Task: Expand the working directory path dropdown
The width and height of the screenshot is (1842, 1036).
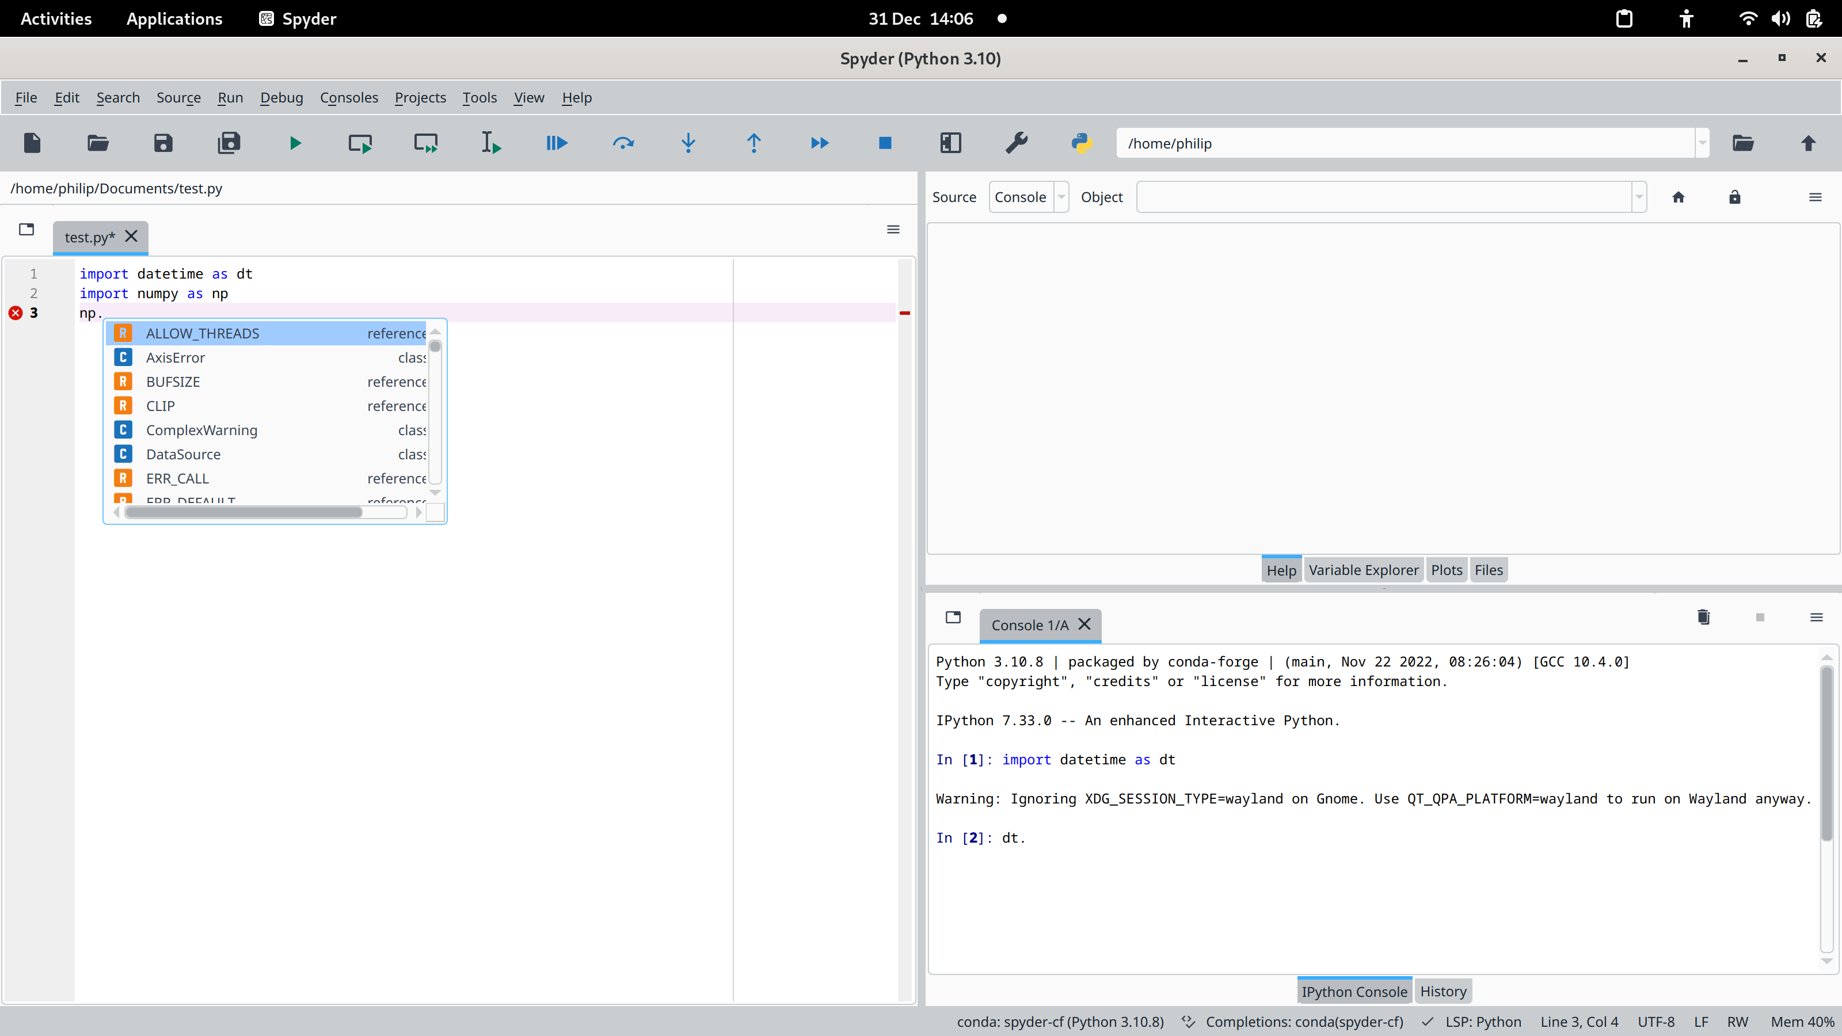Action: [x=1702, y=143]
